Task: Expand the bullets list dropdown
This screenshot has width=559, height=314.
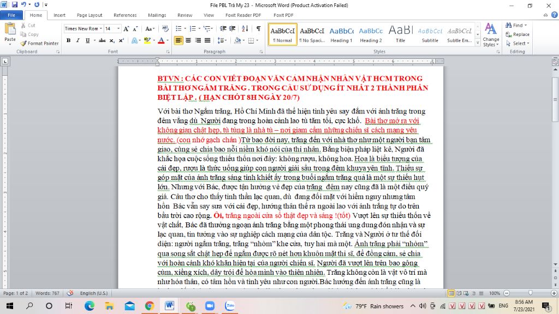Action: point(185,28)
